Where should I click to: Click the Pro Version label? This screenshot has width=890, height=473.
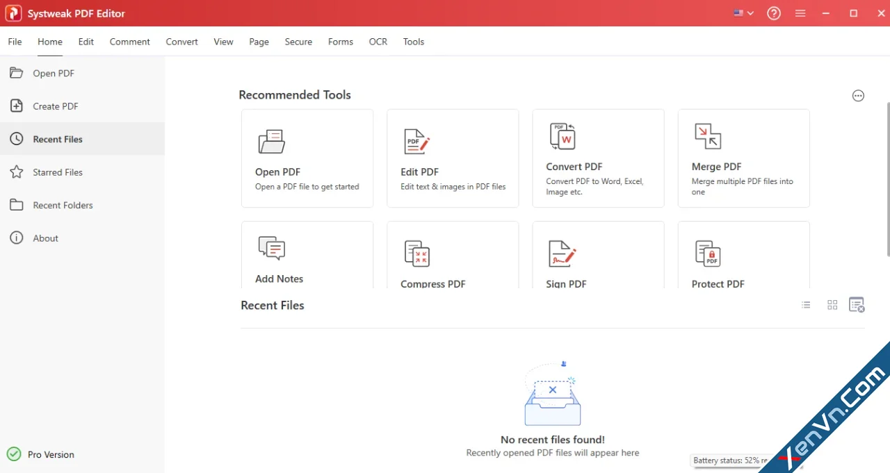point(51,454)
